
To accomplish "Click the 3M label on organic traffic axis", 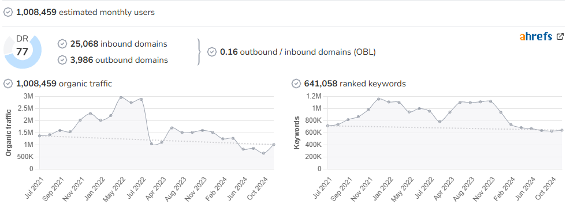I will coord(28,96).
